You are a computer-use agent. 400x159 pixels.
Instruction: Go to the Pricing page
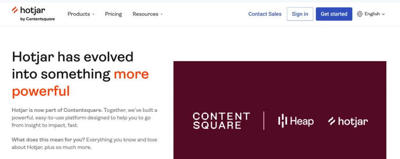(114, 14)
